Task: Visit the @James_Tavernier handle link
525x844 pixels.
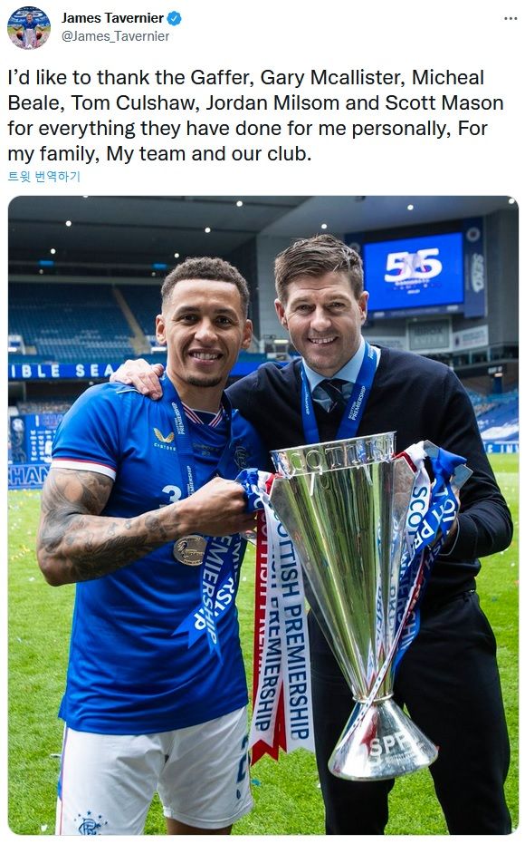Action: coord(115,36)
